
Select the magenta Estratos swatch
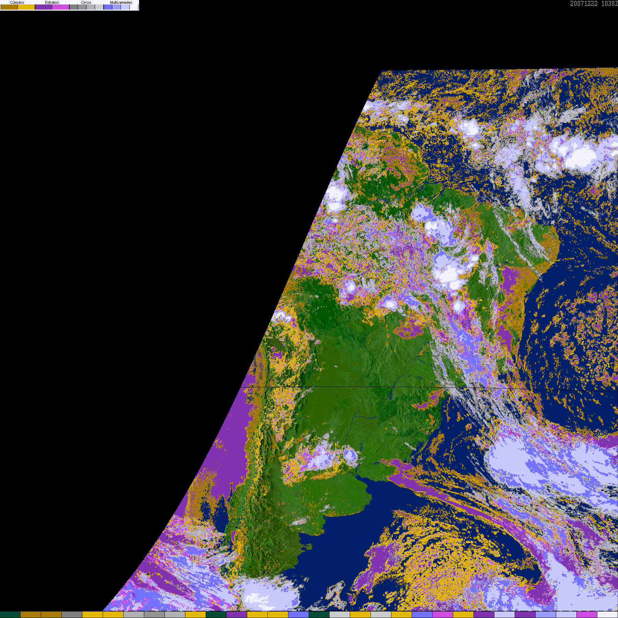pos(61,7)
